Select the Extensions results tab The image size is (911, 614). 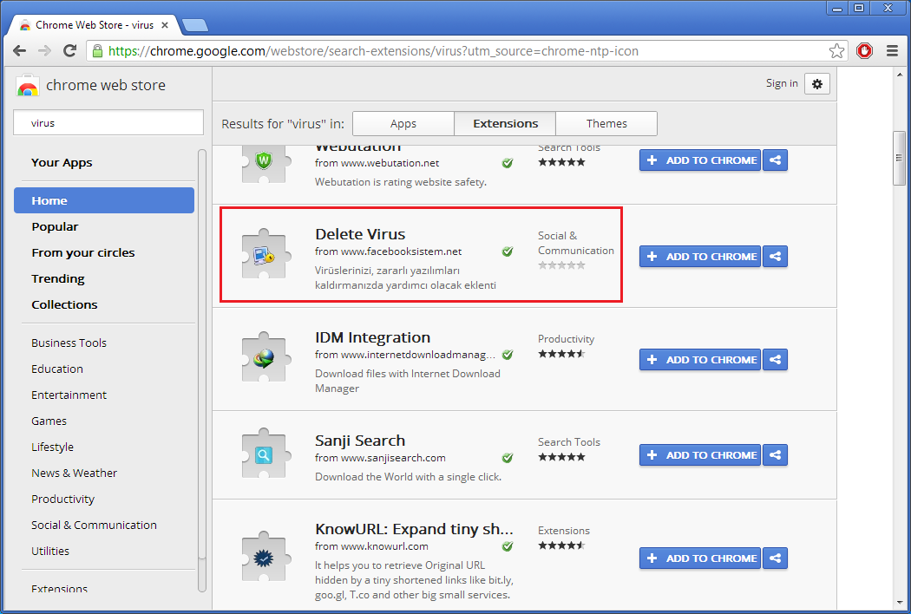pyautogui.click(x=506, y=124)
